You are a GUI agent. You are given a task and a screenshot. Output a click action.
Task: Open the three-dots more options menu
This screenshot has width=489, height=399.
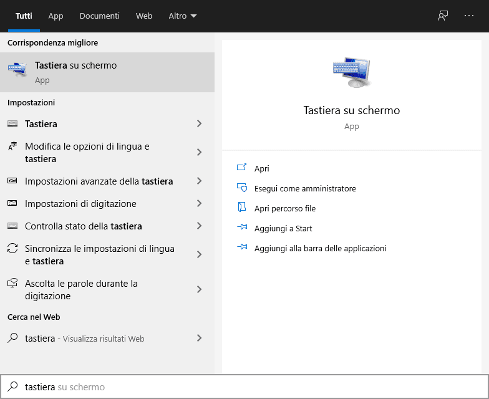coord(469,16)
